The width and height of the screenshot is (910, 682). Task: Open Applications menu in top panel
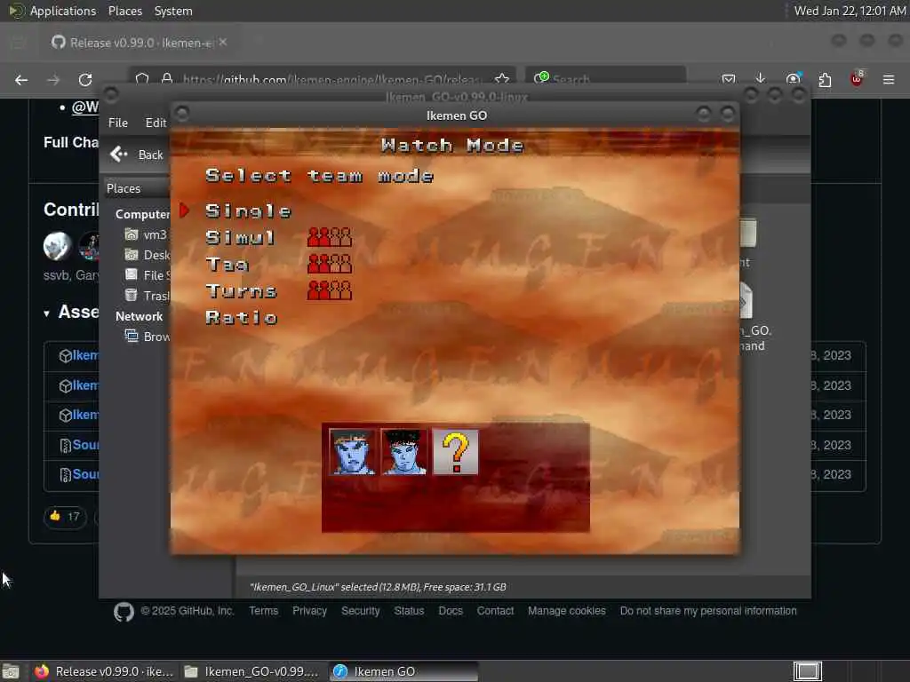tap(53, 11)
